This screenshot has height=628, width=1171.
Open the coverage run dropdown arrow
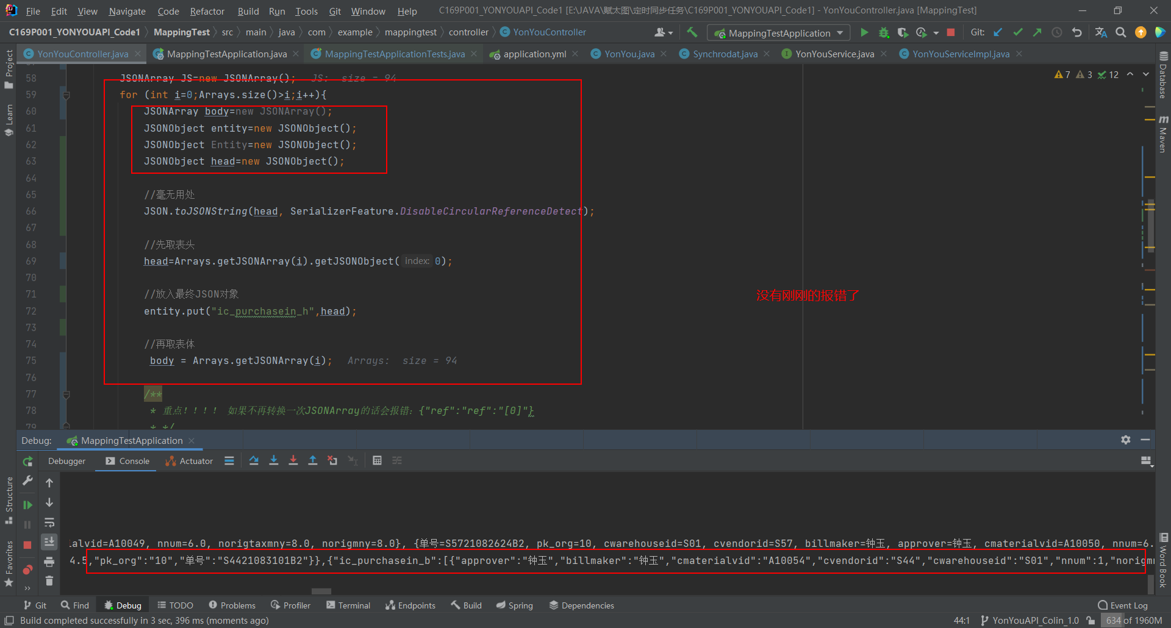point(936,32)
